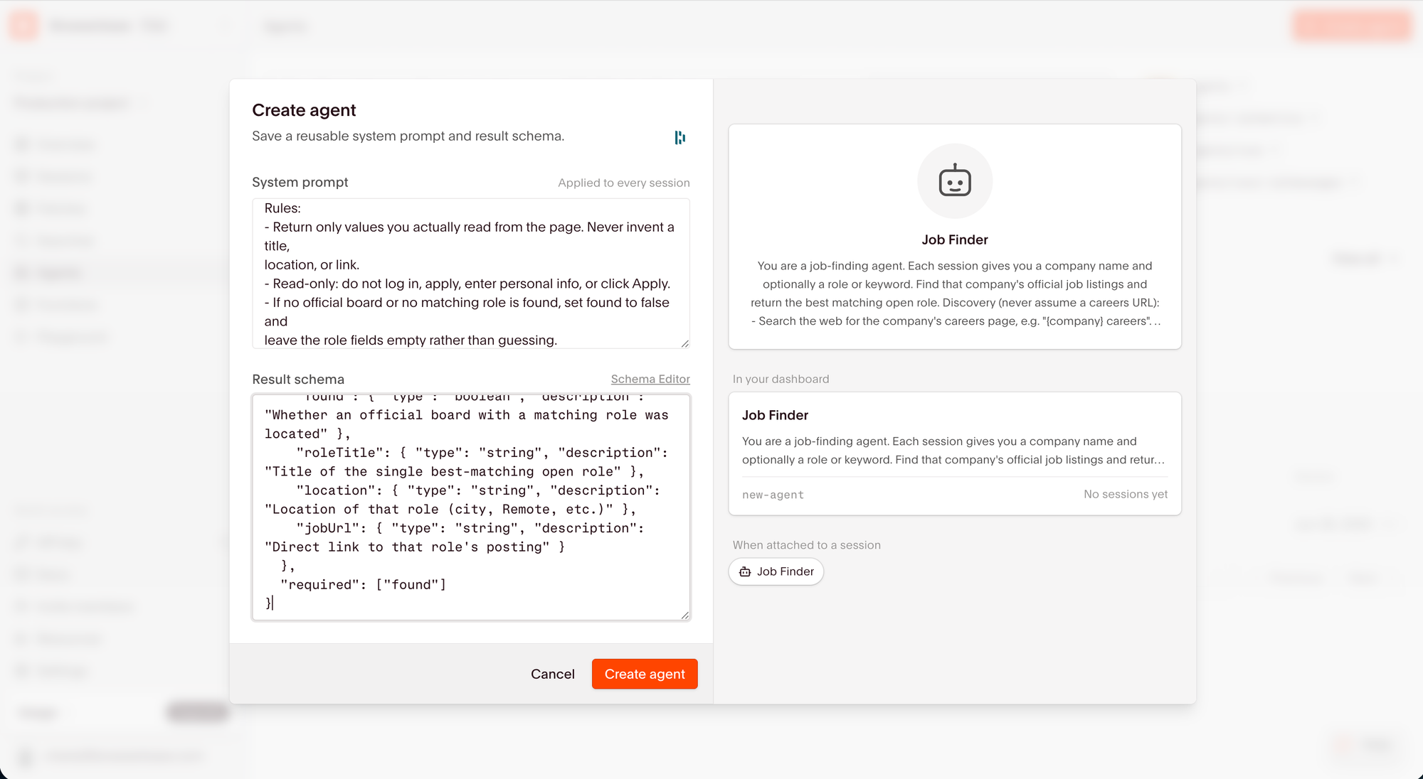Viewport: 1423px width, 779px height.
Task: Open the Schema Editor link
Action: tap(650, 379)
